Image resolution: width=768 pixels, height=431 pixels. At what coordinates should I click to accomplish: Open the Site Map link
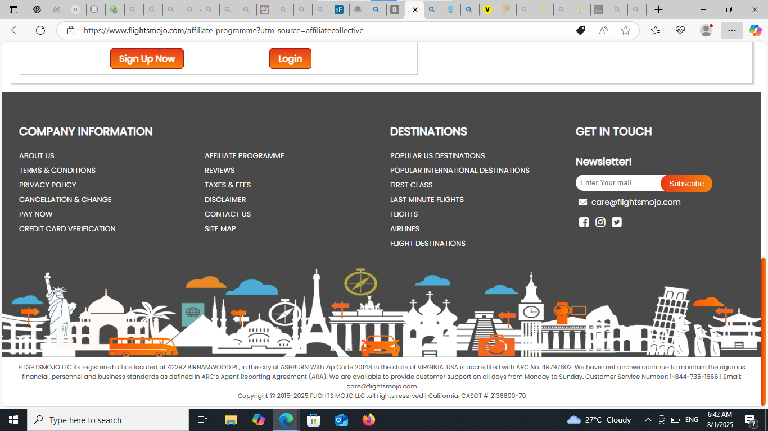point(220,228)
